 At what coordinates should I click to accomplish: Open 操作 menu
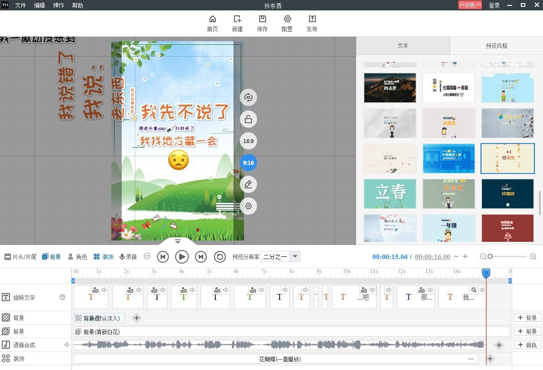tap(58, 5)
